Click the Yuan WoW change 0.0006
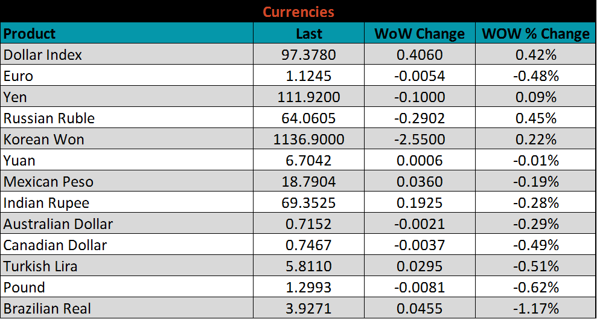The width and height of the screenshot is (597, 319). point(420,161)
